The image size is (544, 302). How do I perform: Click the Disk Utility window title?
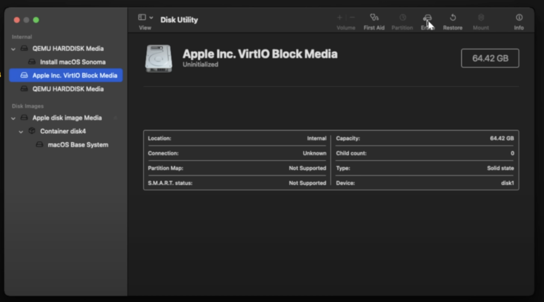click(x=179, y=20)
